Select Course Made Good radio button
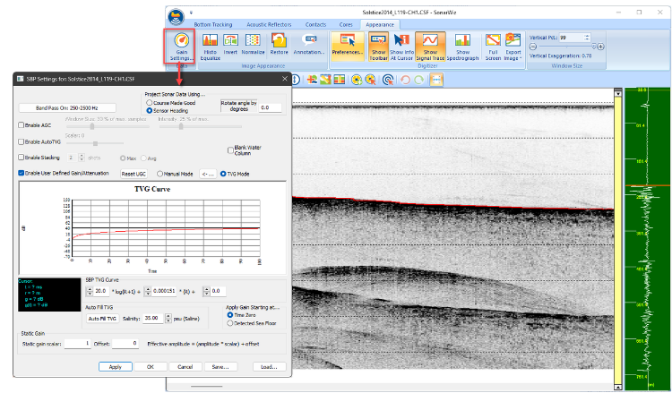The image size is (672, 393). point(150,103)
